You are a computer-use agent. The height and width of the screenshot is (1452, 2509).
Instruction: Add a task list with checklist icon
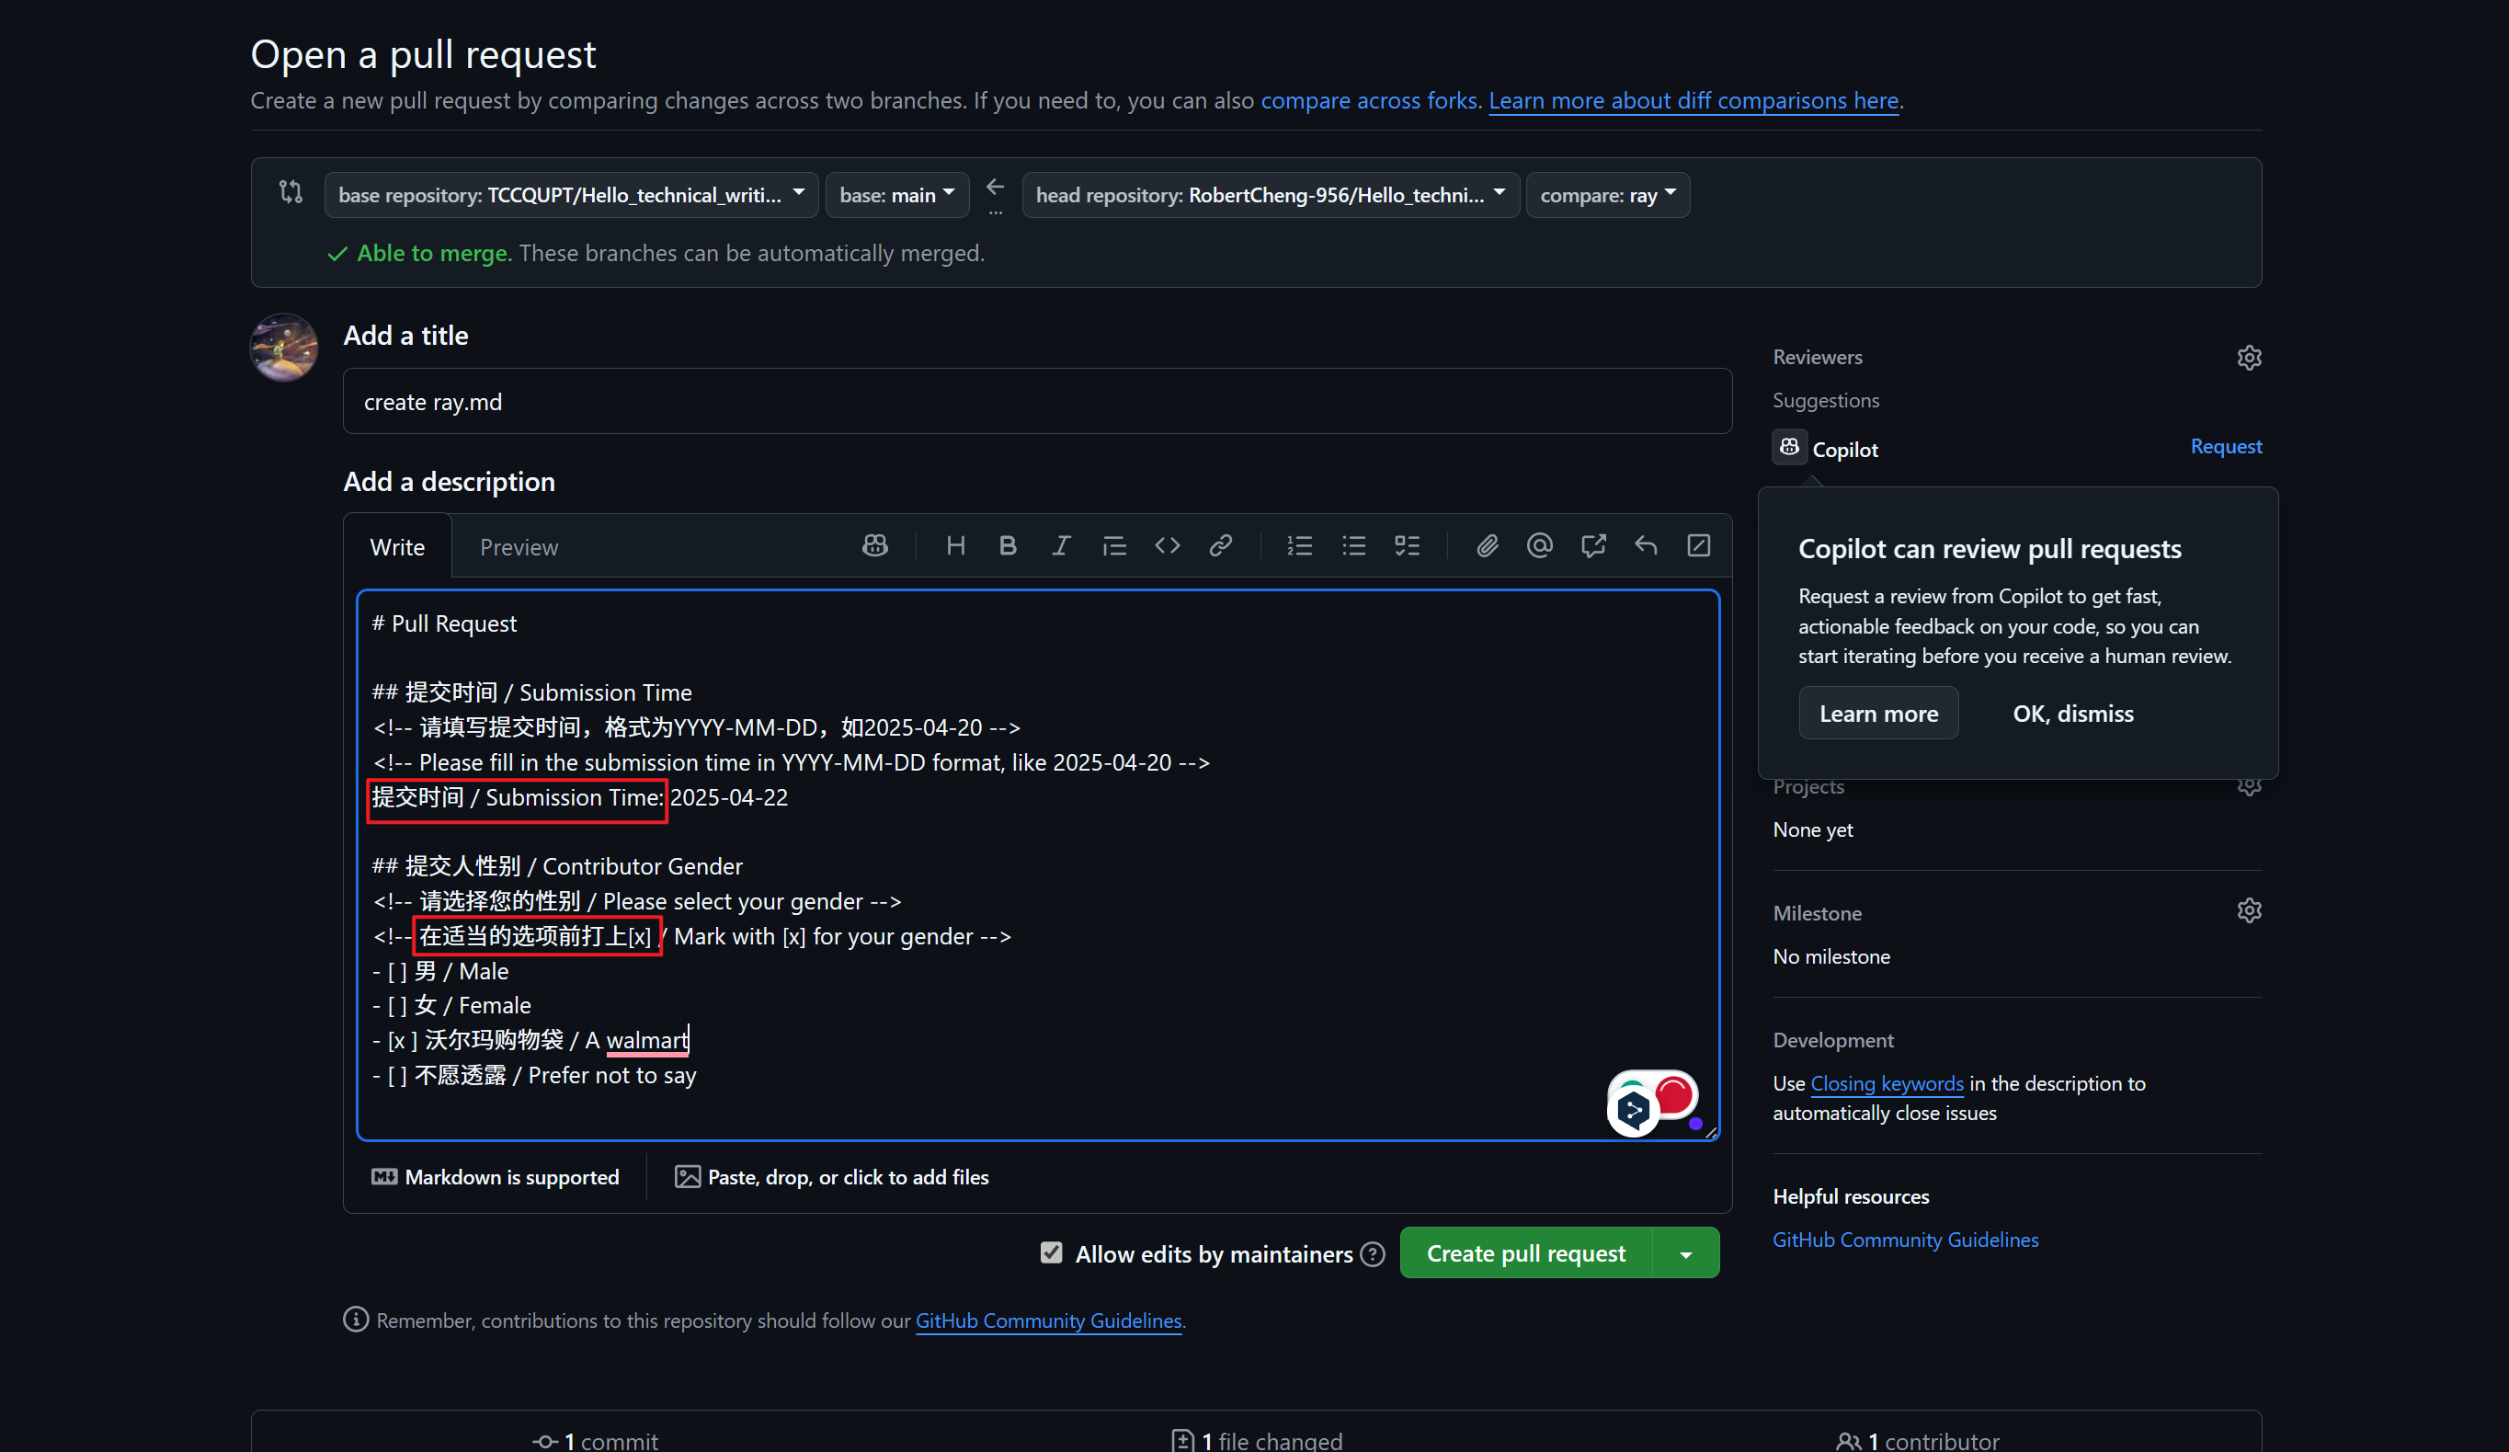(x=1407, y=545)
